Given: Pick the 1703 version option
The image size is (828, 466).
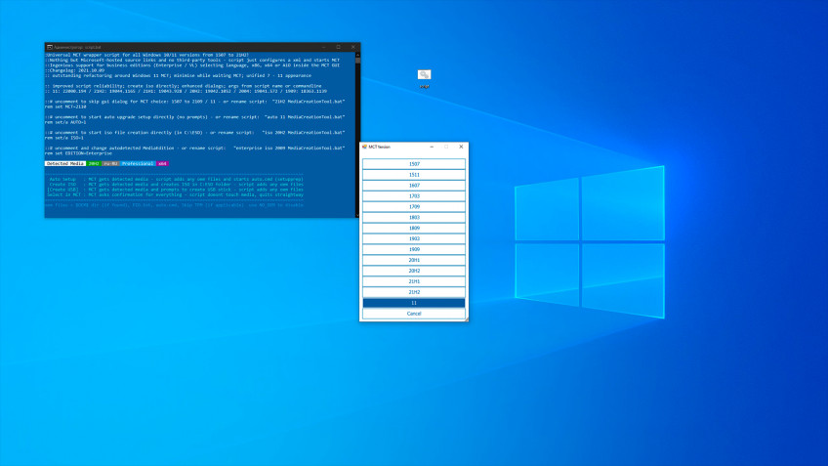Looking at the screenshot, I should tap(414, 195).
